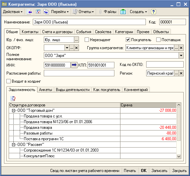Refresh debt data with the Задолженность update icon

point(13,98)
